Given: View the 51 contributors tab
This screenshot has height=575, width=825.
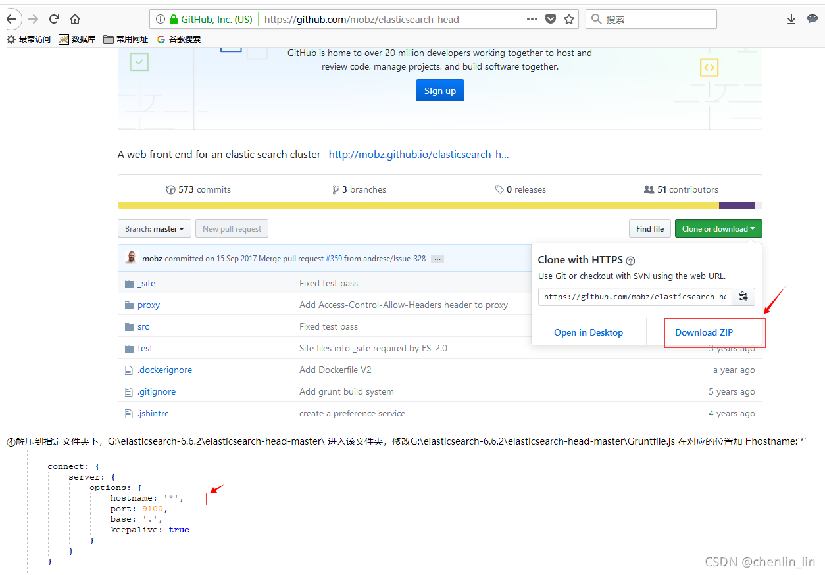Looking at the screenshot, I should point(681,189).
